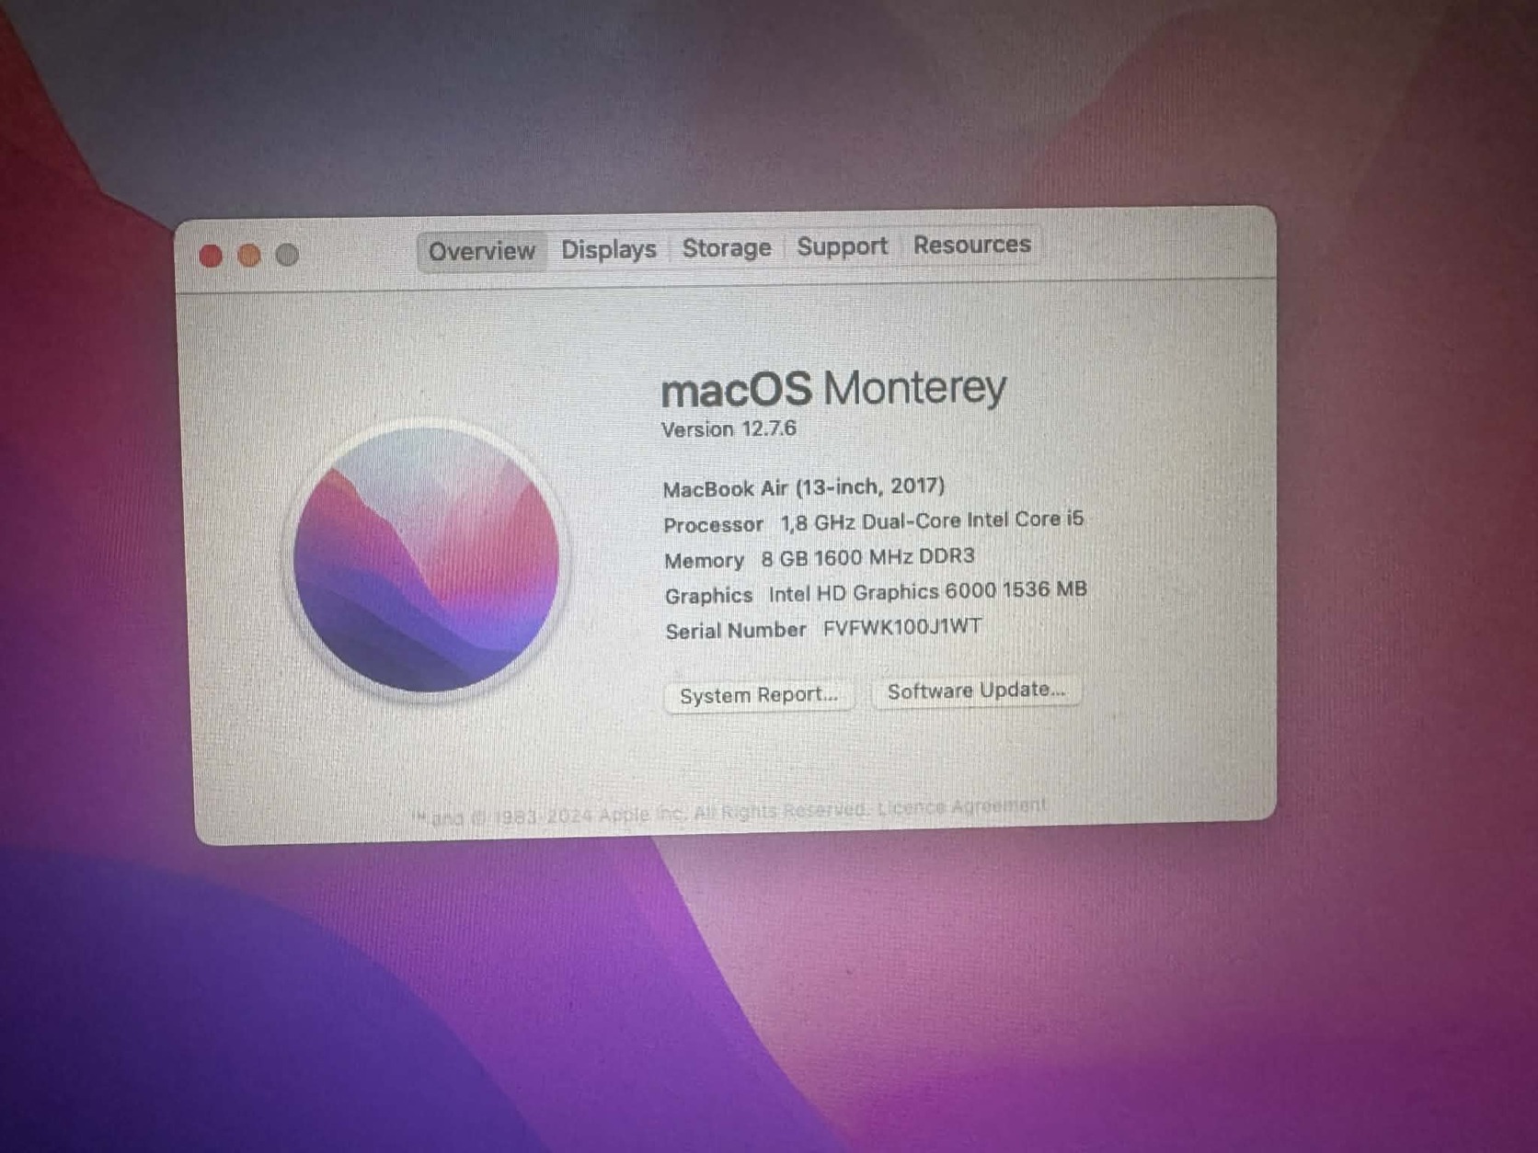Click the Version 12.7.6 text
This screenshot has height=1153, width=1538.
coord(729,429)
